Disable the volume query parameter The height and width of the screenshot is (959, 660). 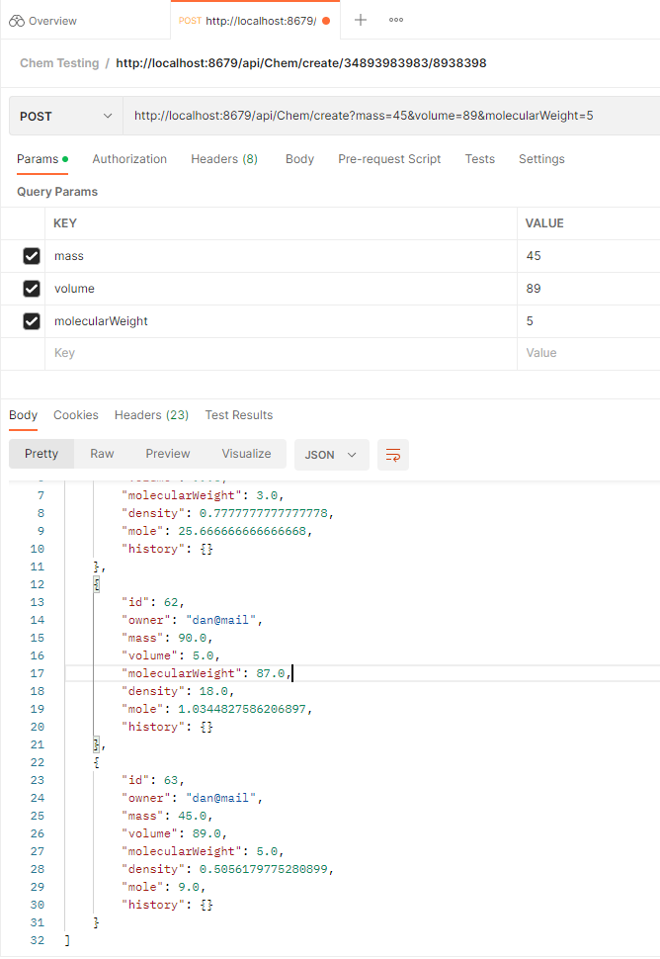pyautogui.click(x=31, y=288)
